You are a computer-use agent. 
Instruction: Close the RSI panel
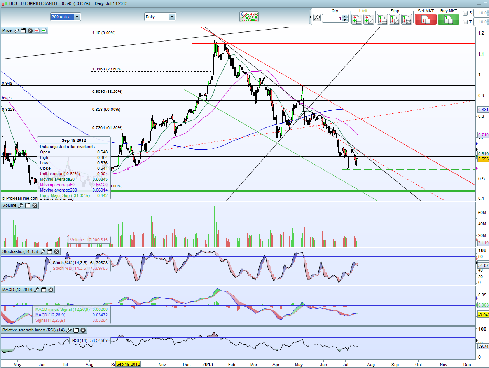coord(83,330)
